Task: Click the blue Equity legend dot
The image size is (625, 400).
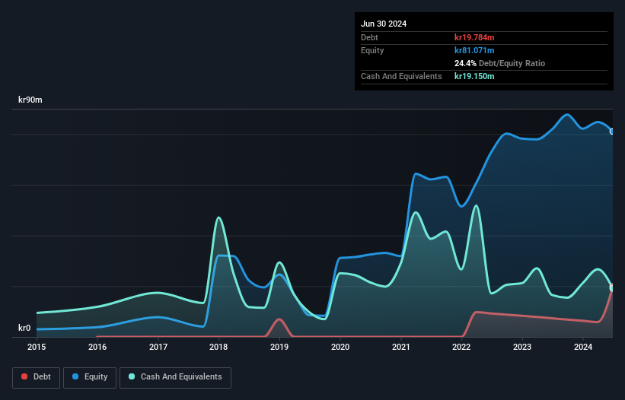Action: pos(75,376)
